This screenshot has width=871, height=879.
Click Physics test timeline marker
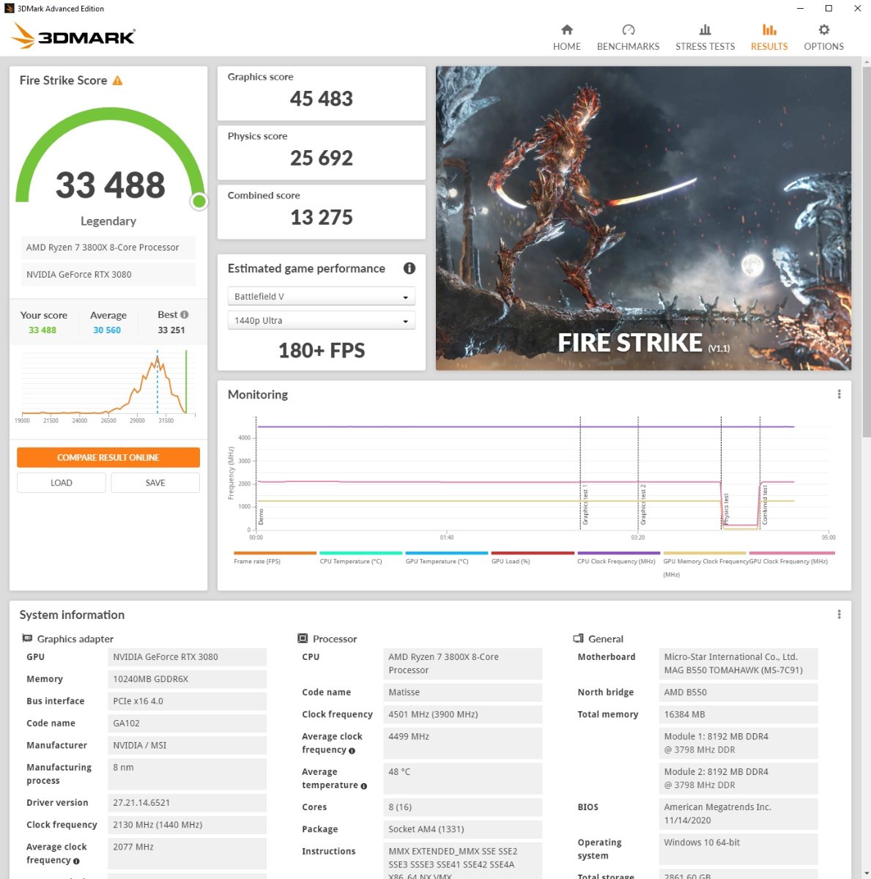pos(725,510)
